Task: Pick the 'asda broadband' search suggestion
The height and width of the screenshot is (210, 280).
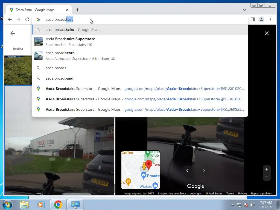Action: (140, 78)
